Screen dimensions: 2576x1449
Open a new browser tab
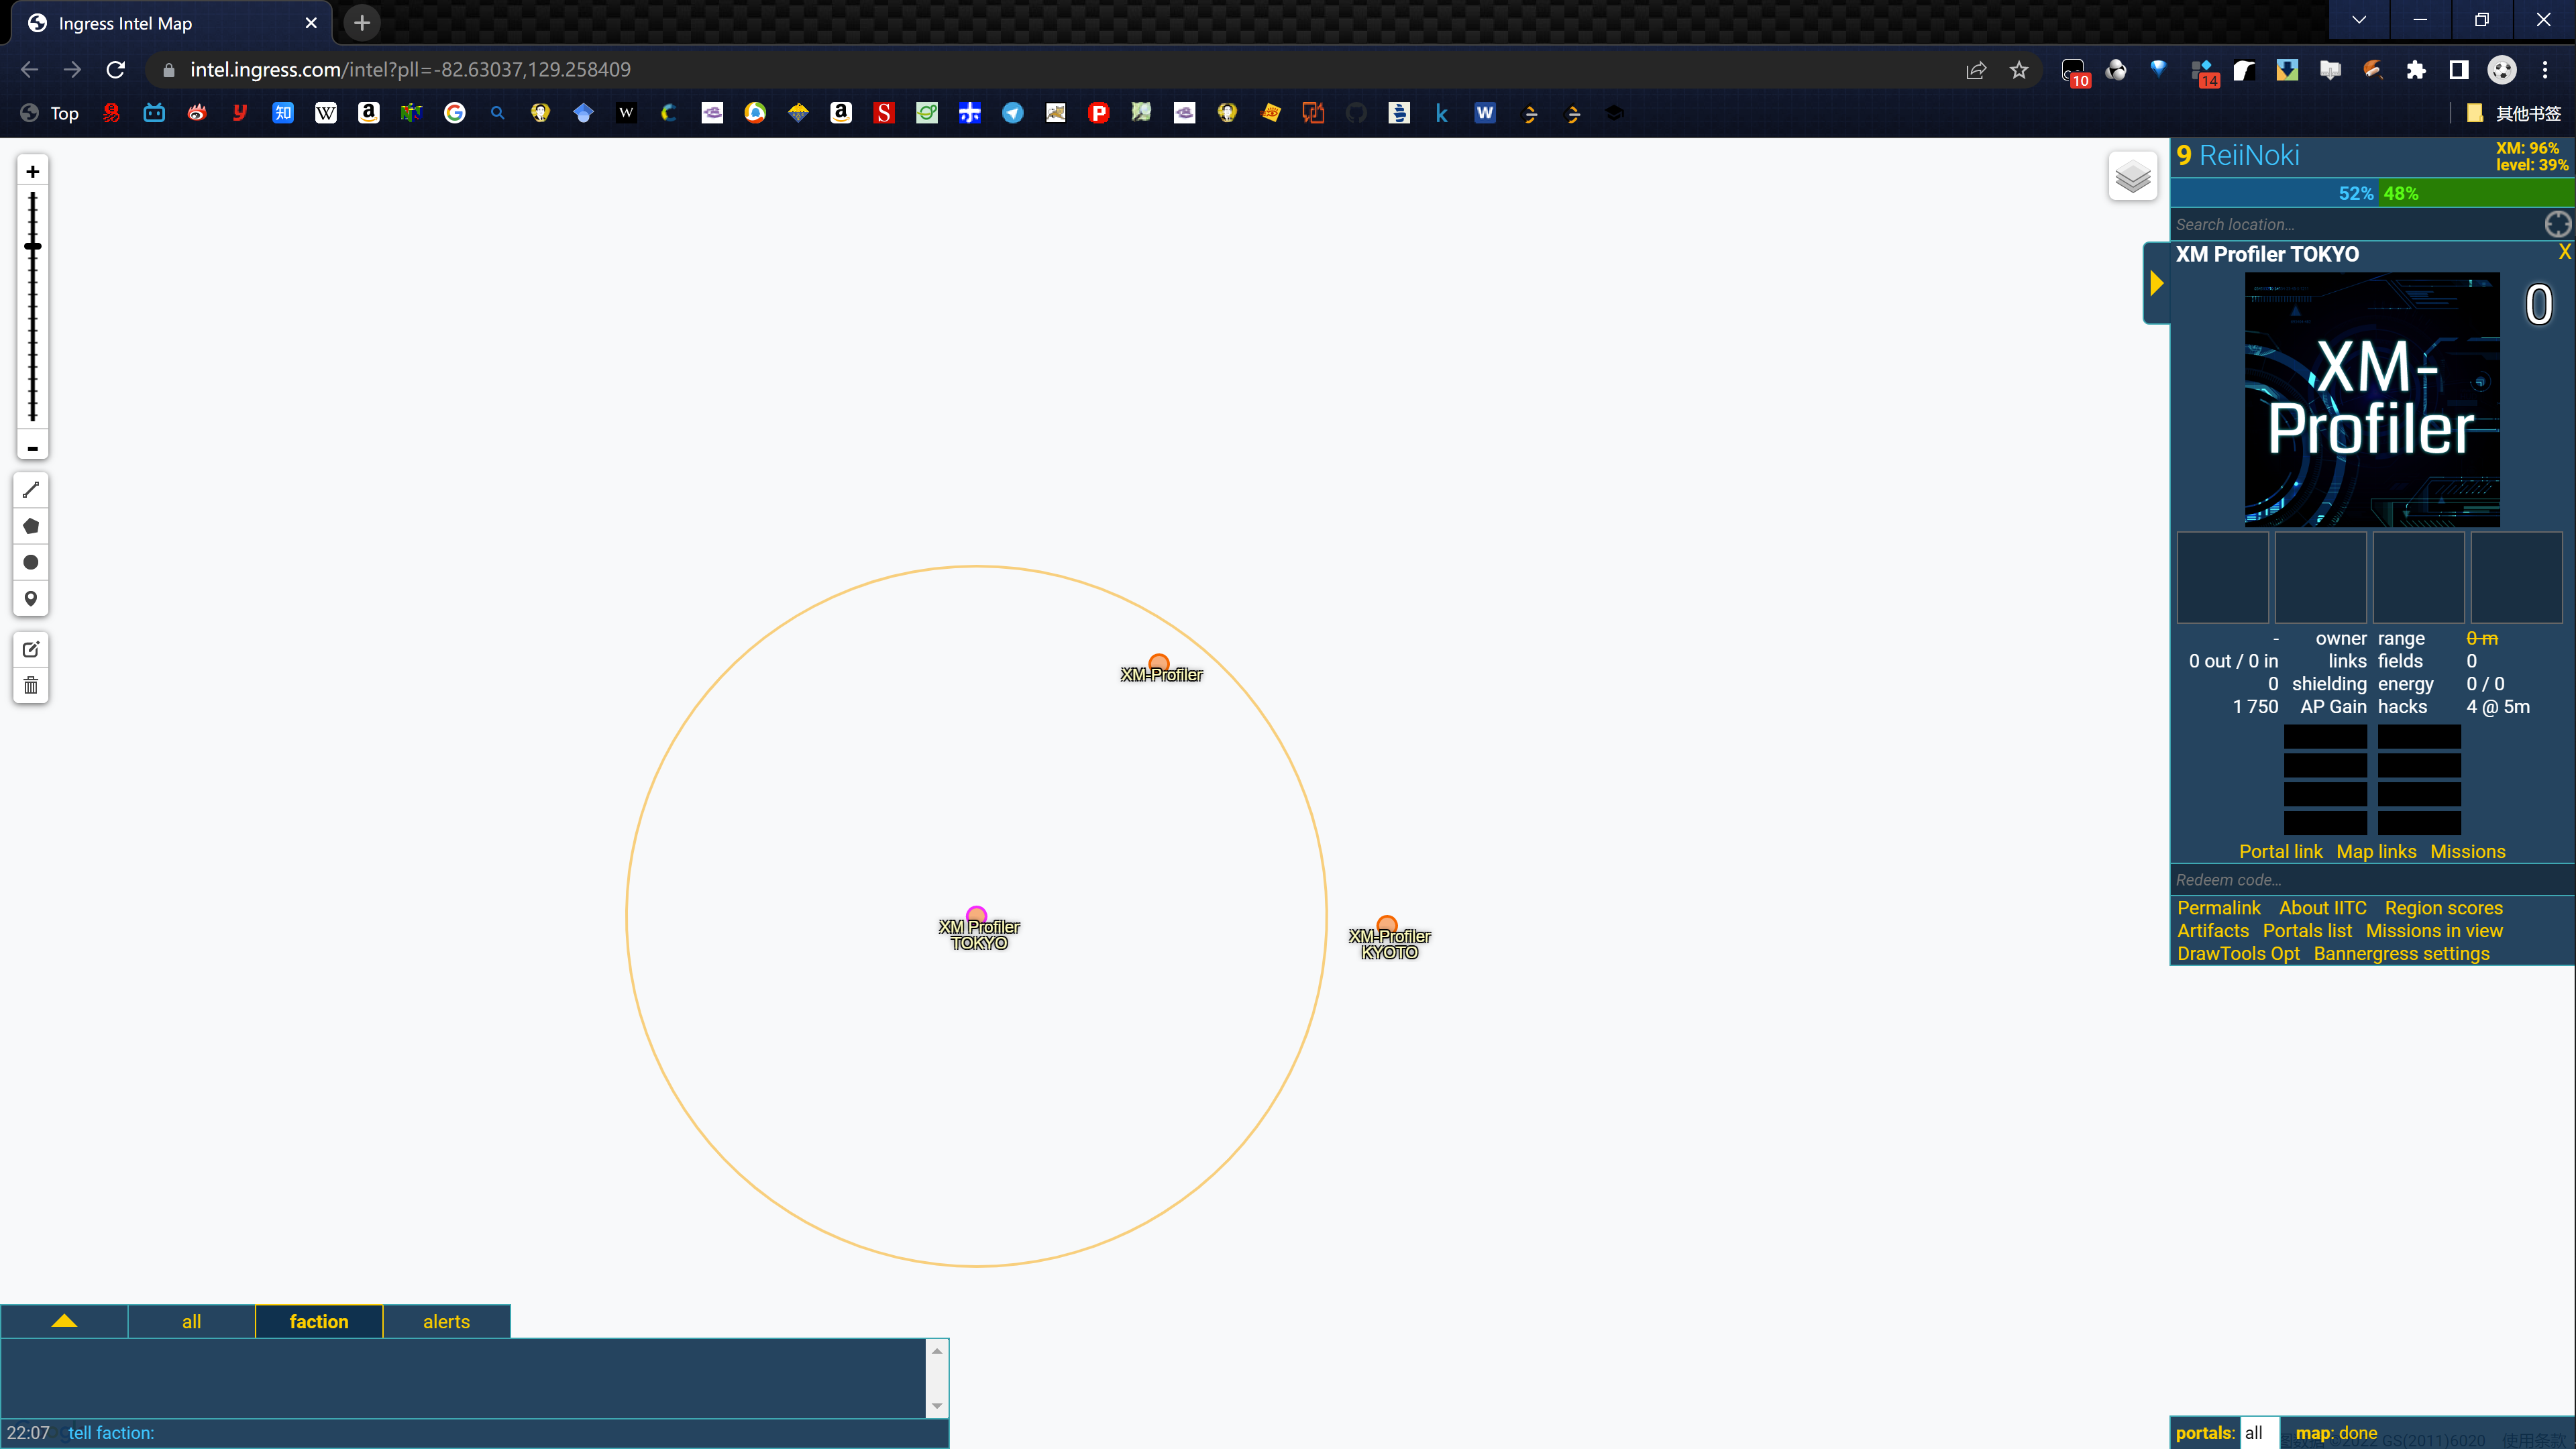[362, 23]
